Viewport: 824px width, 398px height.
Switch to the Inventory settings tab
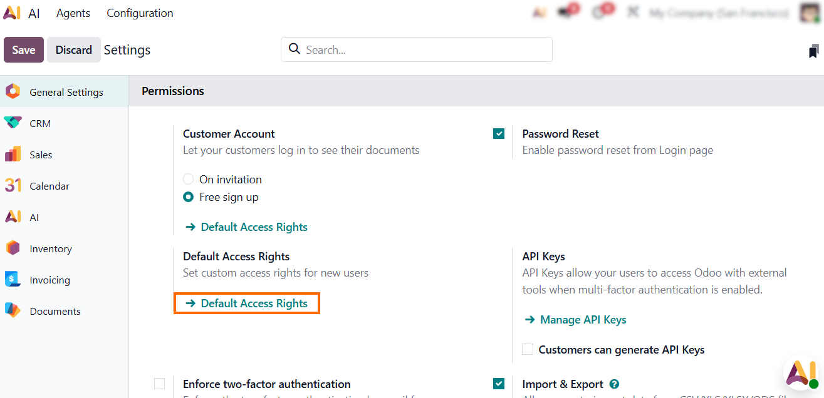(50, 248)
